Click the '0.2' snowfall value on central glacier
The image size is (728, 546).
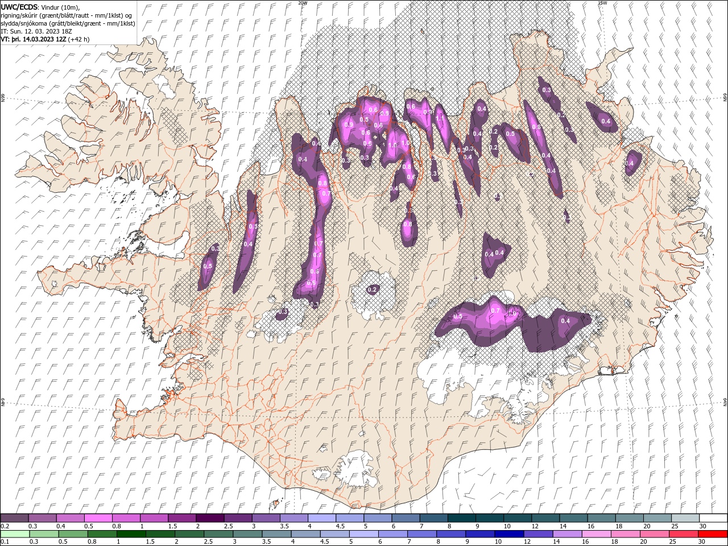click(x=372, y=289)
